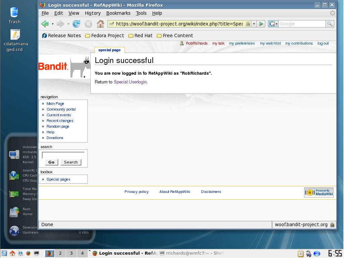The width and height of the screenshot is (344, 258).
Task: Open the rrichards@wmfc7 Shell taskbar entry
Action: coord(191,253)
